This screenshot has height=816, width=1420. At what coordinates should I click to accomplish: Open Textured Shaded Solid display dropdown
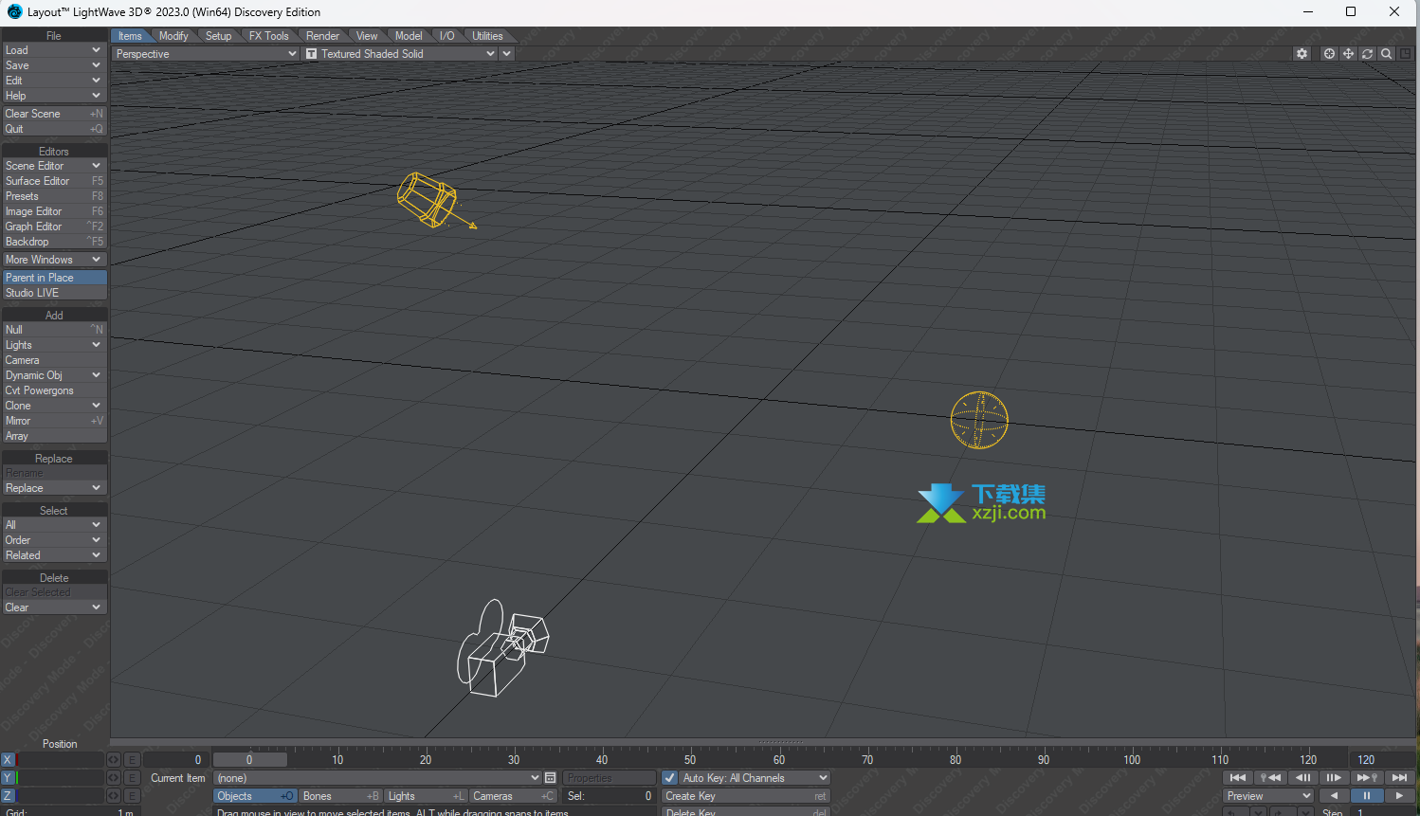[x=400, y=54]
